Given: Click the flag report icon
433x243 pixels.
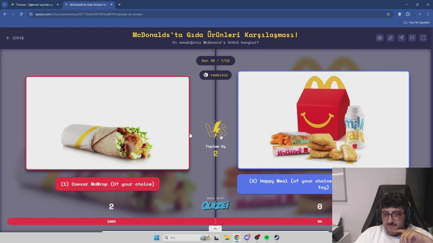Looking at the screenshot, I should tap(412, 38).
